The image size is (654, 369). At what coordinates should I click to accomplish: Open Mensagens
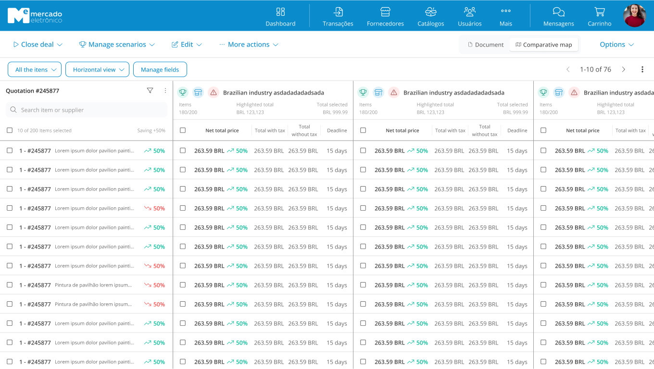click(x=559, y=16)
